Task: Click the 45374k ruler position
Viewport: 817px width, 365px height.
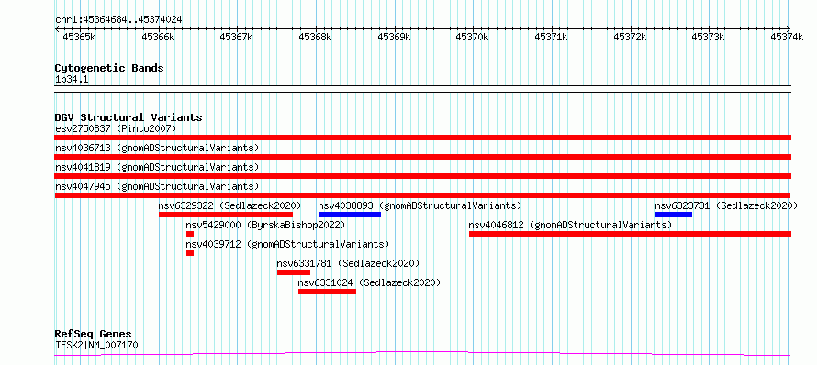Action: point(788,37)
